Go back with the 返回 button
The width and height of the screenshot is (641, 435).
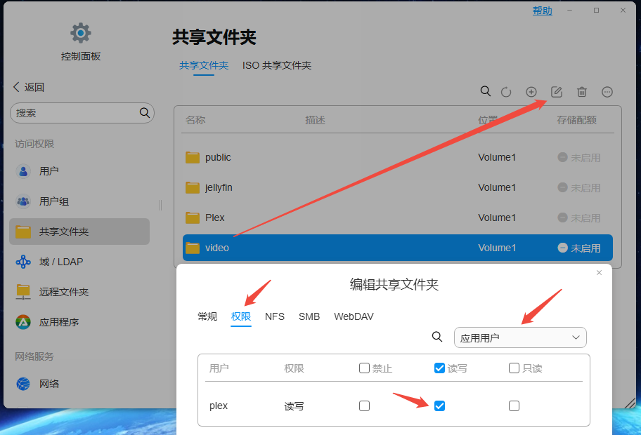[x=29, y=87]
